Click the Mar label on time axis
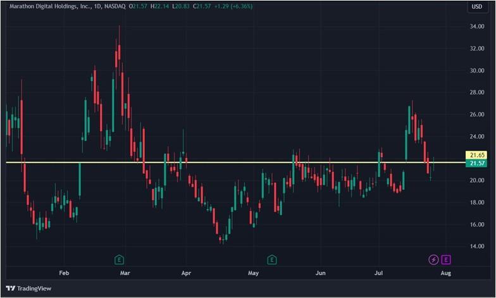The width and height of the screenshot is (496, 298). point(125,273)
